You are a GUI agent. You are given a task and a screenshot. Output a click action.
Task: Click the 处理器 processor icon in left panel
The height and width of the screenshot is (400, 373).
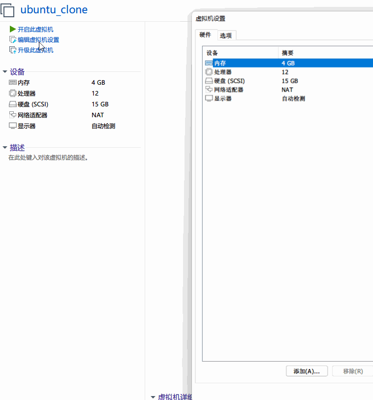12,93
